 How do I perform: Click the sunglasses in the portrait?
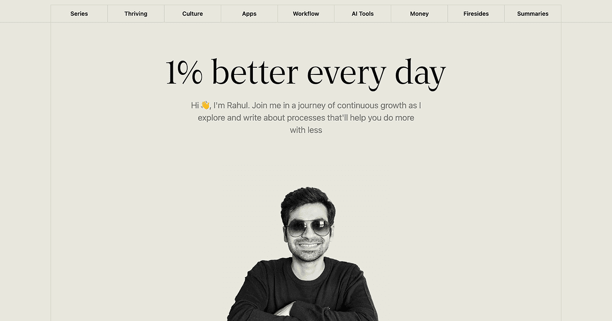308,228
